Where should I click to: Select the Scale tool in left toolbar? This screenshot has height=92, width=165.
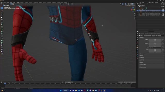click(x=2, y=17)
